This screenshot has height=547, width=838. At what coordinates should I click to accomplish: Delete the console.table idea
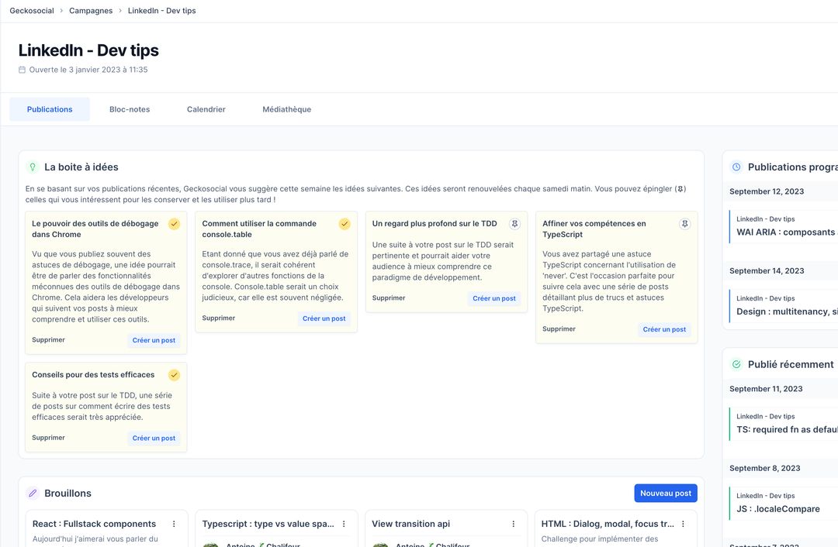pos(219,318)
